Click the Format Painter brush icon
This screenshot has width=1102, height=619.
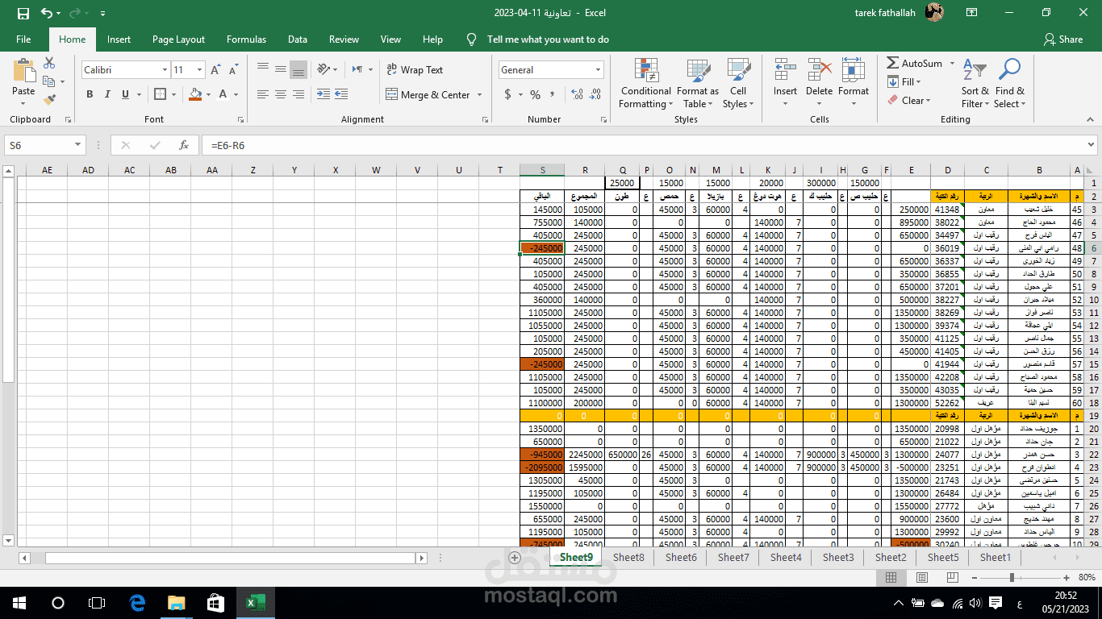pyautogui.click(x=49, y=100)
